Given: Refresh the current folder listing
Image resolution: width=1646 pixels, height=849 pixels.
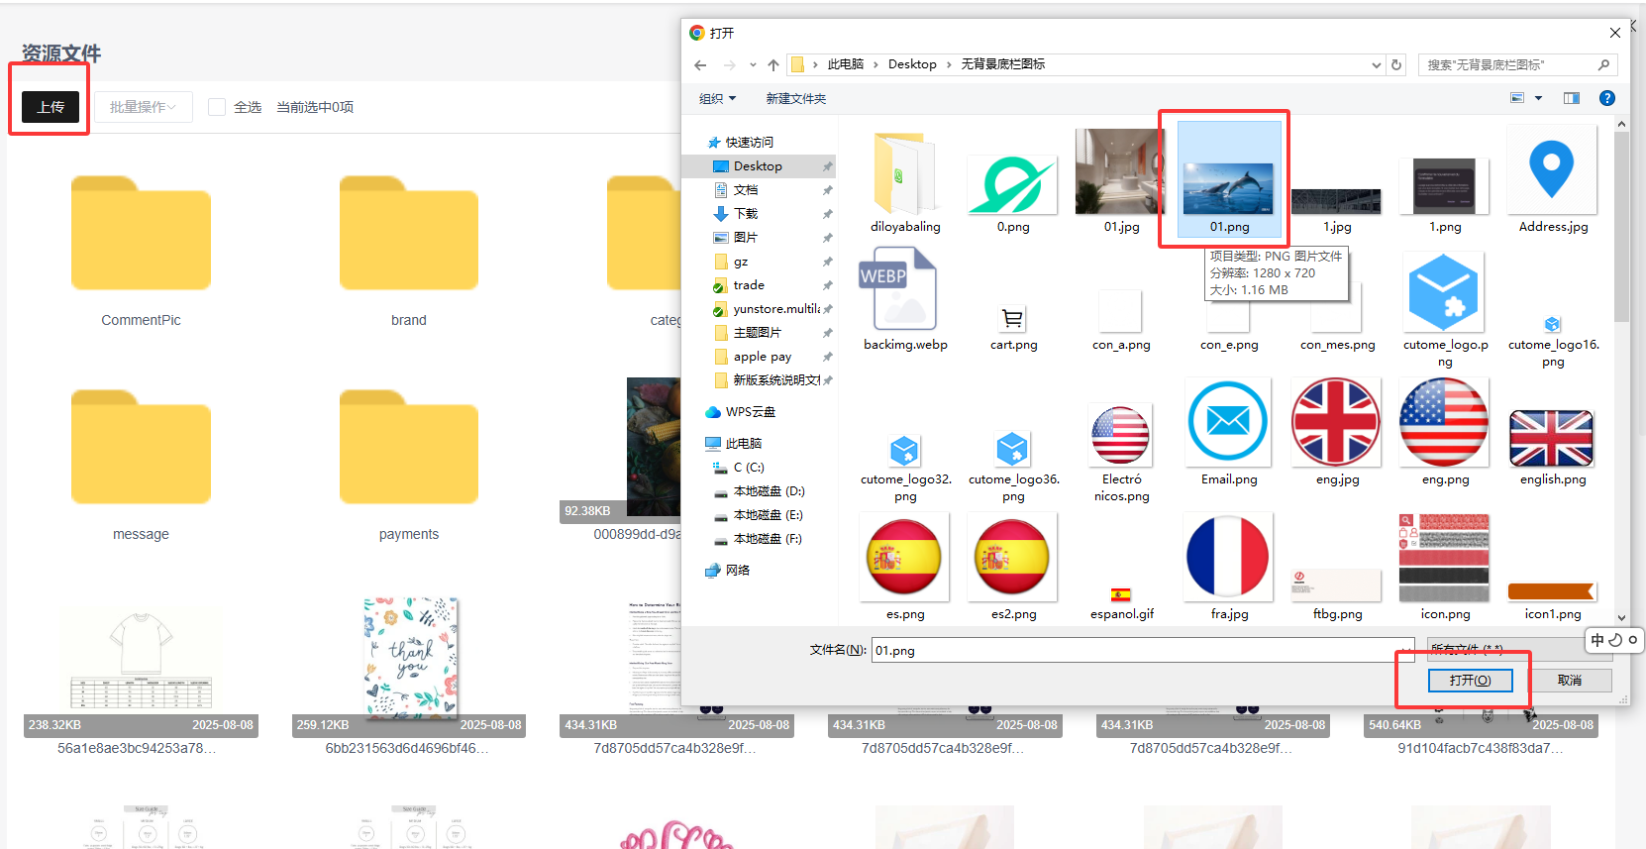Looking at the screenshot, I should (x=1396, y=65).
